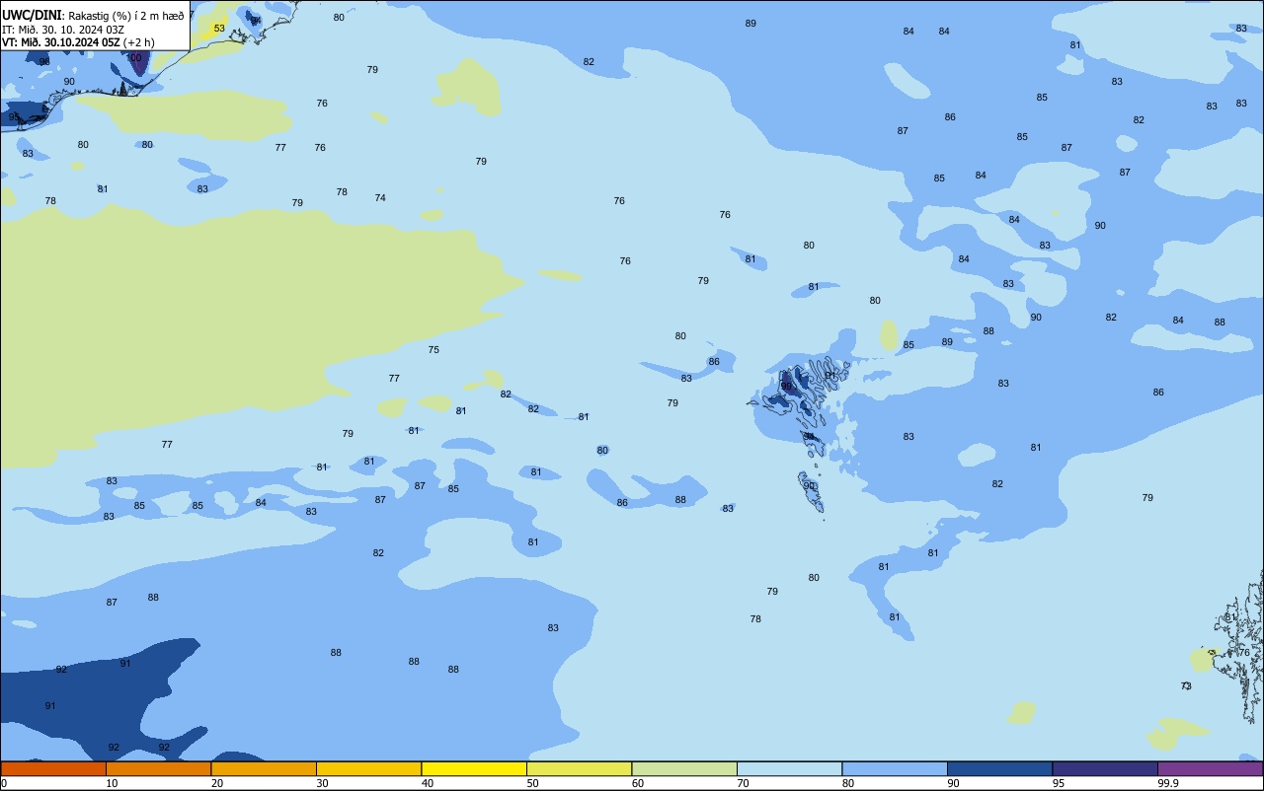This screenshot has width=1264, height=791.
Task: Click the "96" humidity value on map
Action: point(44,62)
